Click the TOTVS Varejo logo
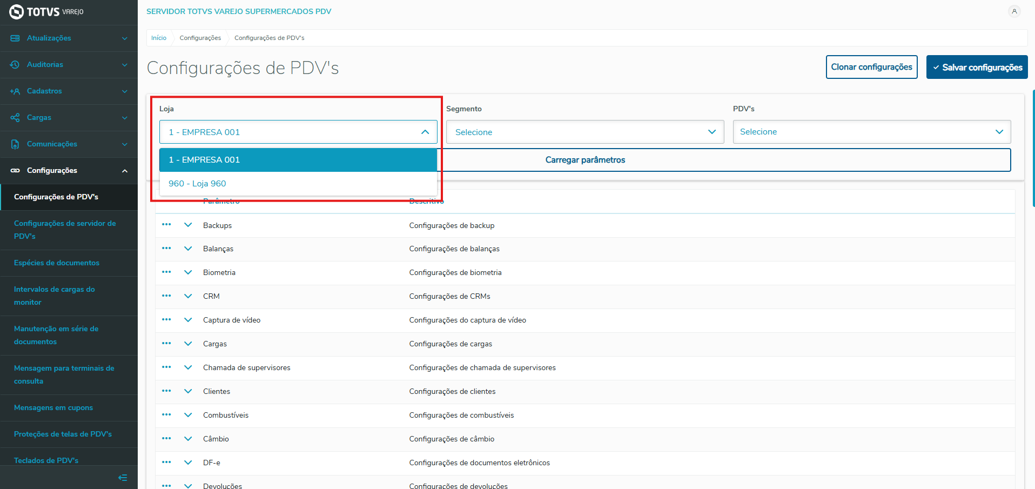 tap(46, 12)
